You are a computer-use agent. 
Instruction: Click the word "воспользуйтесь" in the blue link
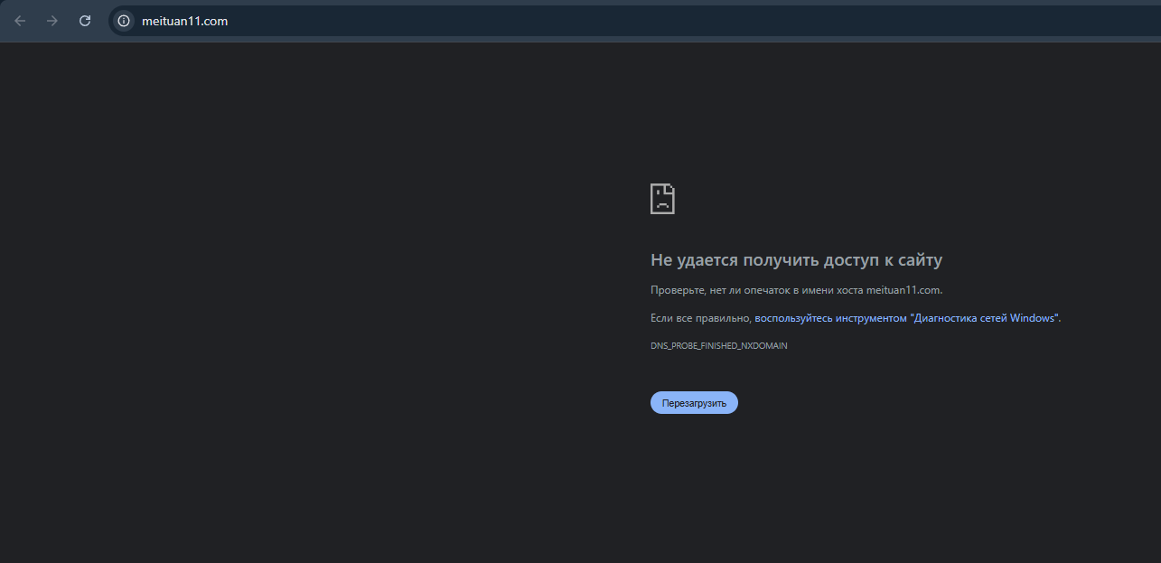click(793, 318)
